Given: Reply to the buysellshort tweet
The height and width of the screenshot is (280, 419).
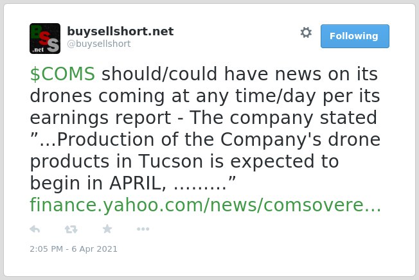Looking at the screenshot, I should (35, 229).
